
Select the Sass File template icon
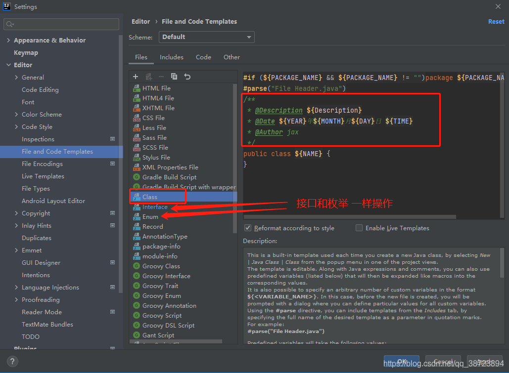pyautogui.click(x=137, y=138)
